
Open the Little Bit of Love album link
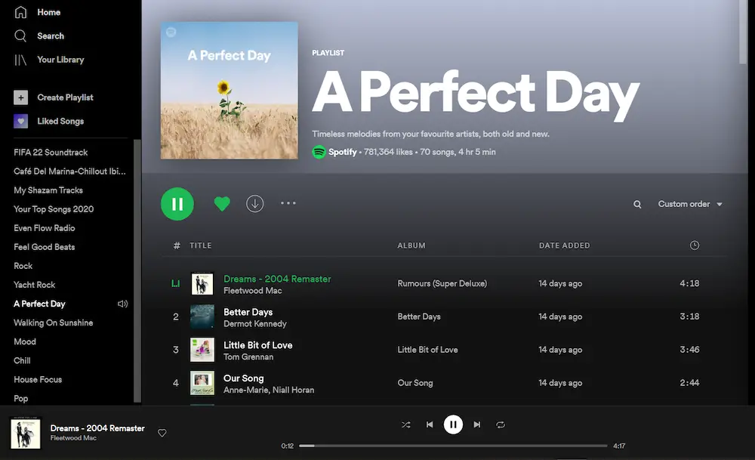pos(427,350)
